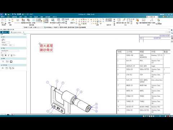Select the partial-outline border option
Viewport: 173px width, 130px height.
pos(7,62)
